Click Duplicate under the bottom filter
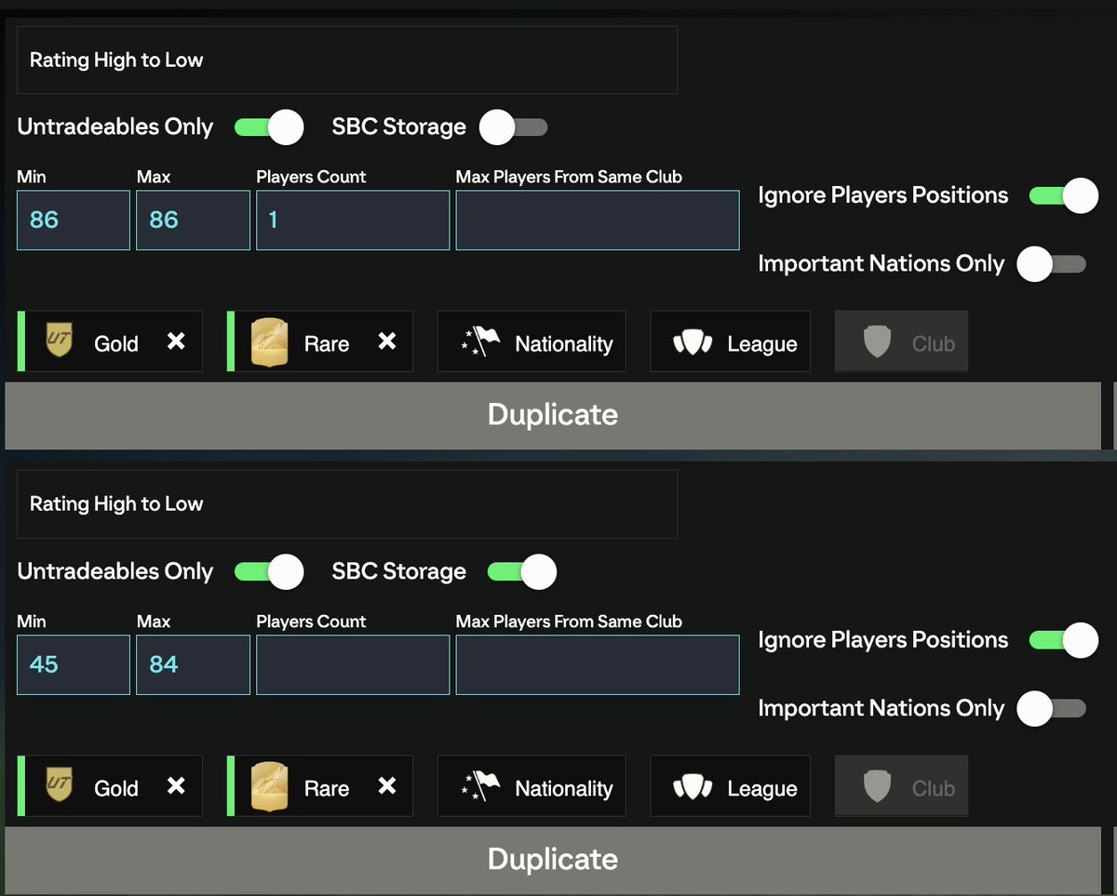Screen dimensions: 1117x896 coord(553,859)
